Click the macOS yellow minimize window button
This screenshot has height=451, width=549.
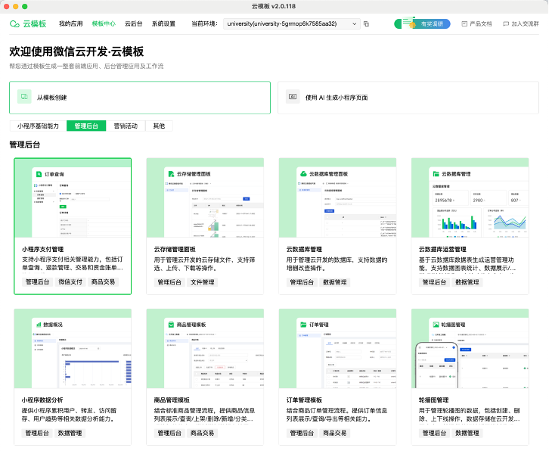pyautogui.click(x=15, y=6)
